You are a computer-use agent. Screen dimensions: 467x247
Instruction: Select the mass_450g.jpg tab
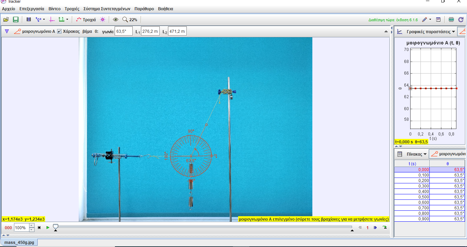click(x=19, y=242)
